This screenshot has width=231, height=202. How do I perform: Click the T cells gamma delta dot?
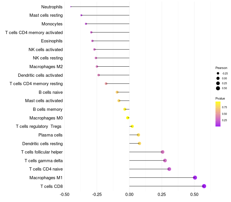(165, 160)
